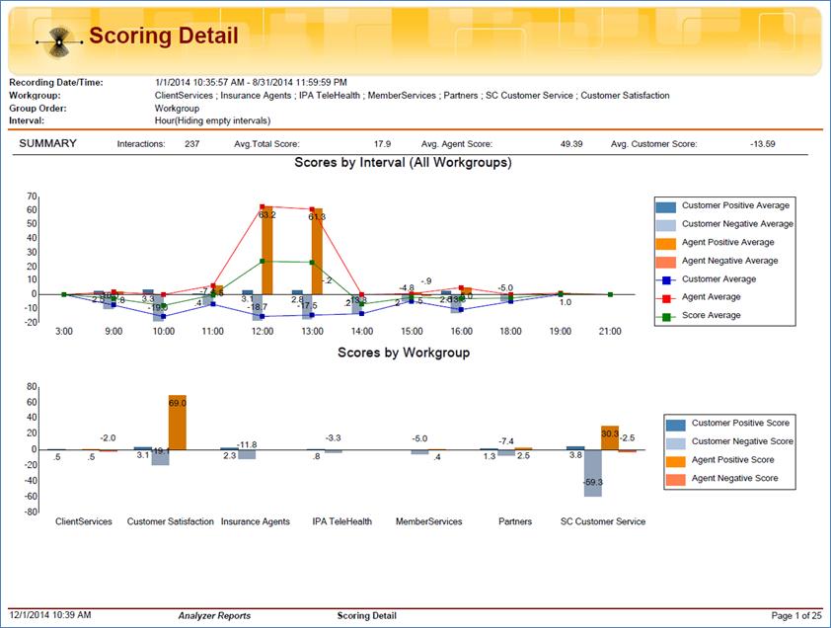Click the 61.3 agent bar at 13:00
This screenshot has width=831, height=628.
[317, 252]
